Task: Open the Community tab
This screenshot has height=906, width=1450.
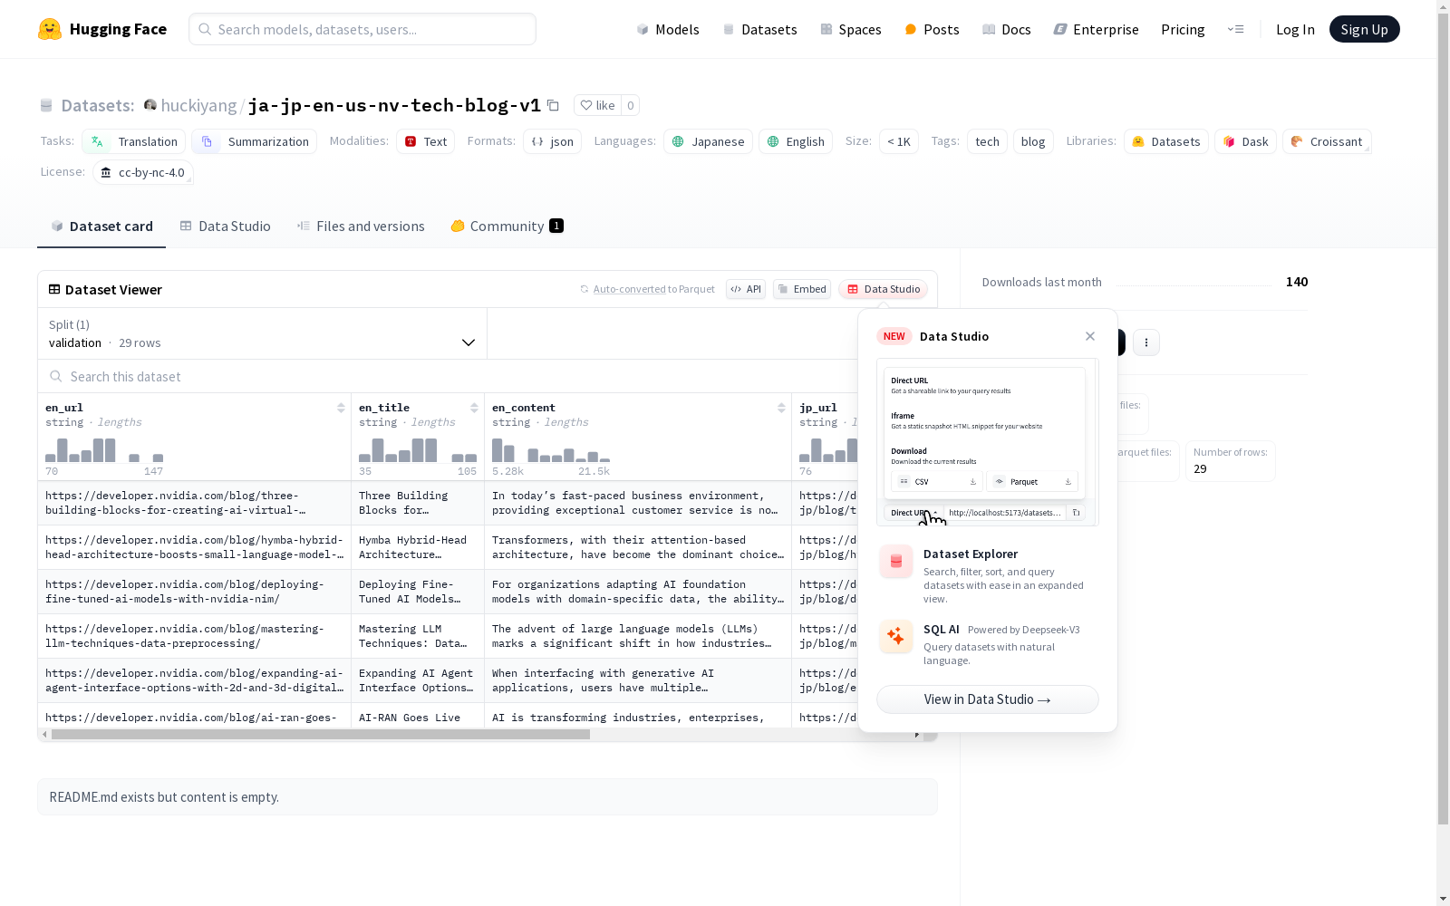Action: tap(507, 226)
